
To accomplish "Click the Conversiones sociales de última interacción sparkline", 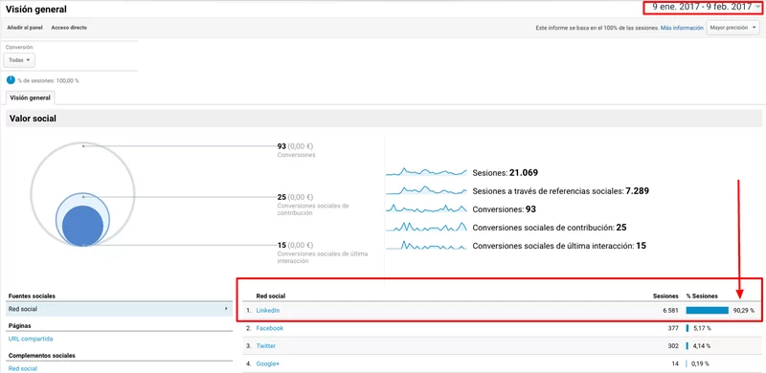I will (x=426, y=245).
